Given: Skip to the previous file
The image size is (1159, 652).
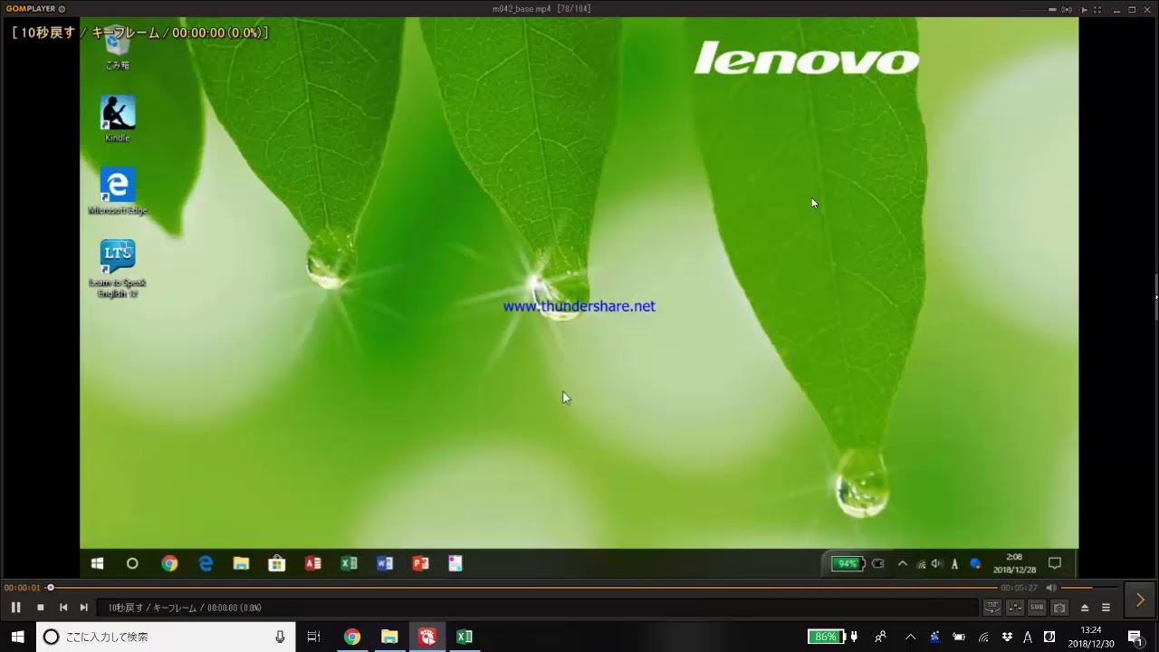Looking at the screenshot, I should (x=62, y=608).
